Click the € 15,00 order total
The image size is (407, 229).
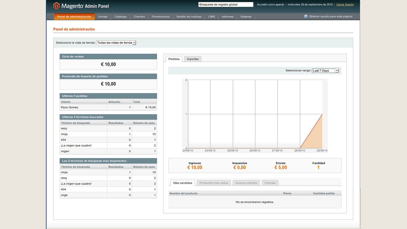click(151, 108)
